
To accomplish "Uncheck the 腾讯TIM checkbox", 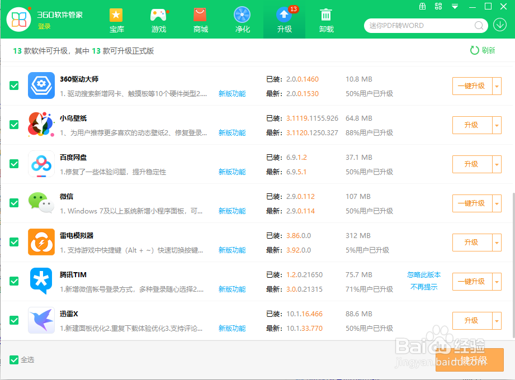I will [14, 281].
